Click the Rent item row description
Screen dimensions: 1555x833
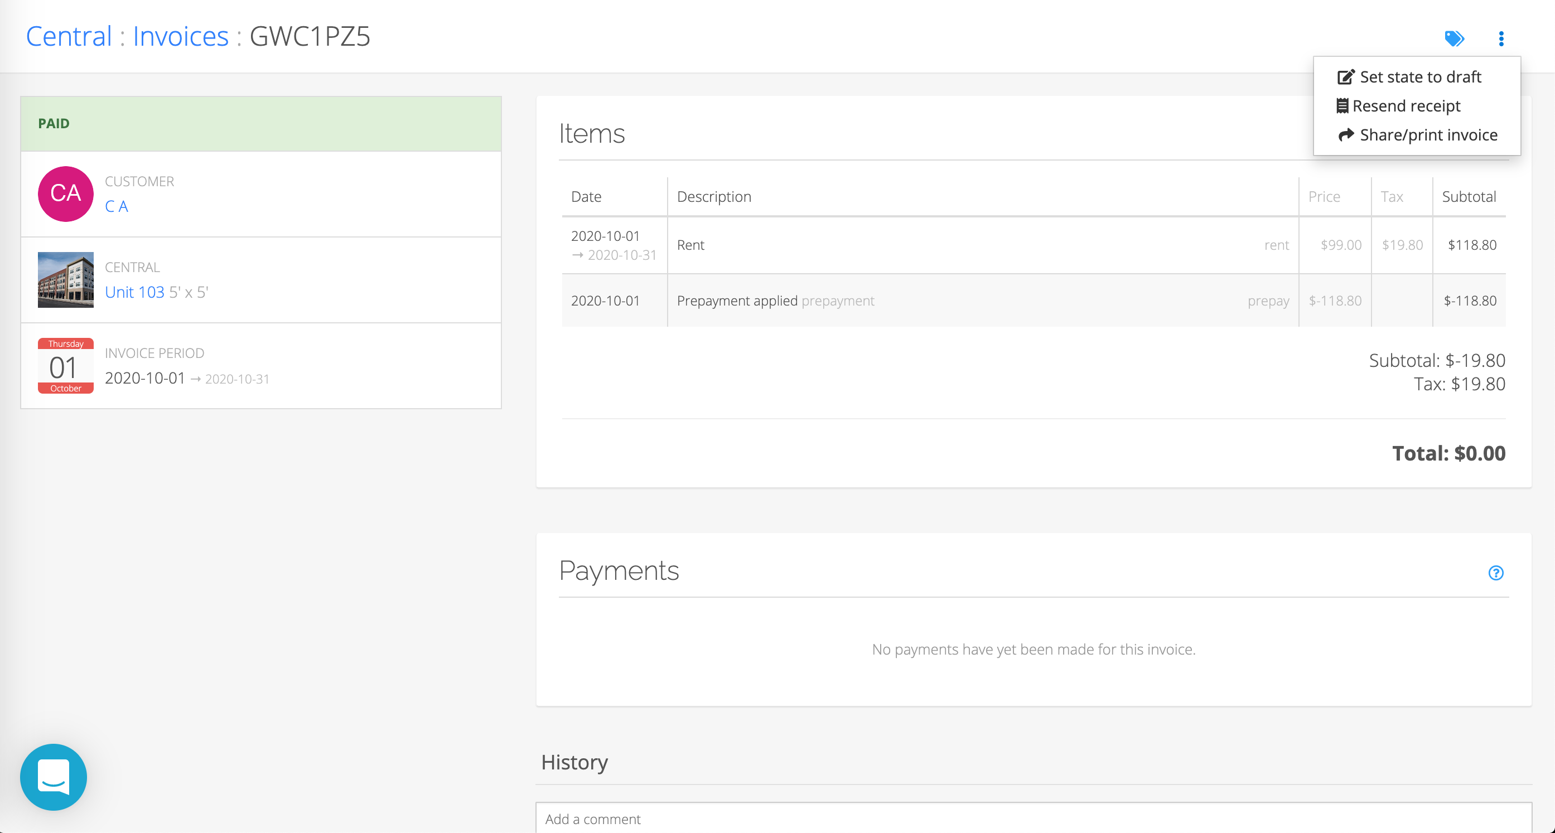pos(690,245)
